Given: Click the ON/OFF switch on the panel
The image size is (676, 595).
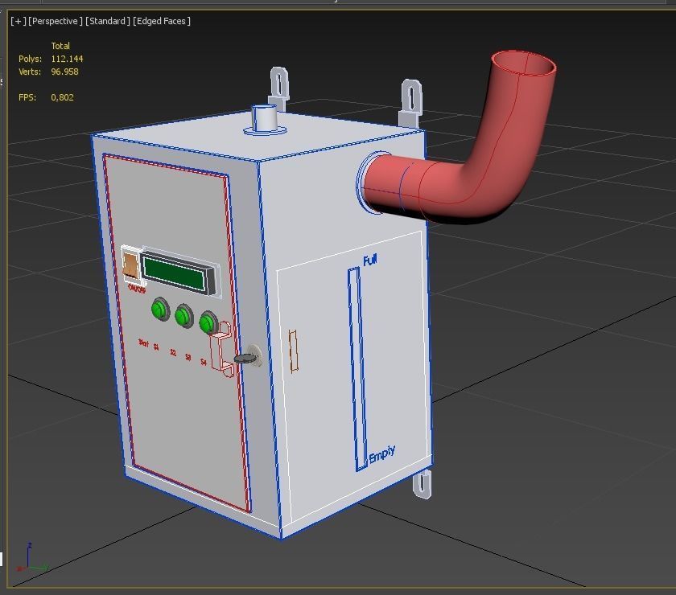Looking at the screenshot, I should click(x=130, y=264).
